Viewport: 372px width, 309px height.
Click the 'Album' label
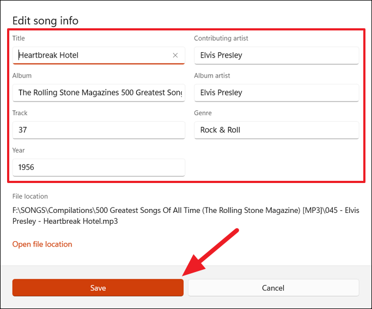[x=22, y=75]
